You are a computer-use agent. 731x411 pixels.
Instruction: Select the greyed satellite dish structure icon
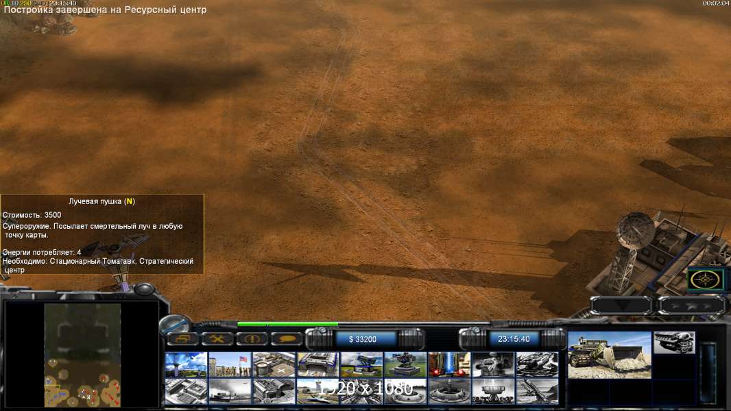[493, 391]
